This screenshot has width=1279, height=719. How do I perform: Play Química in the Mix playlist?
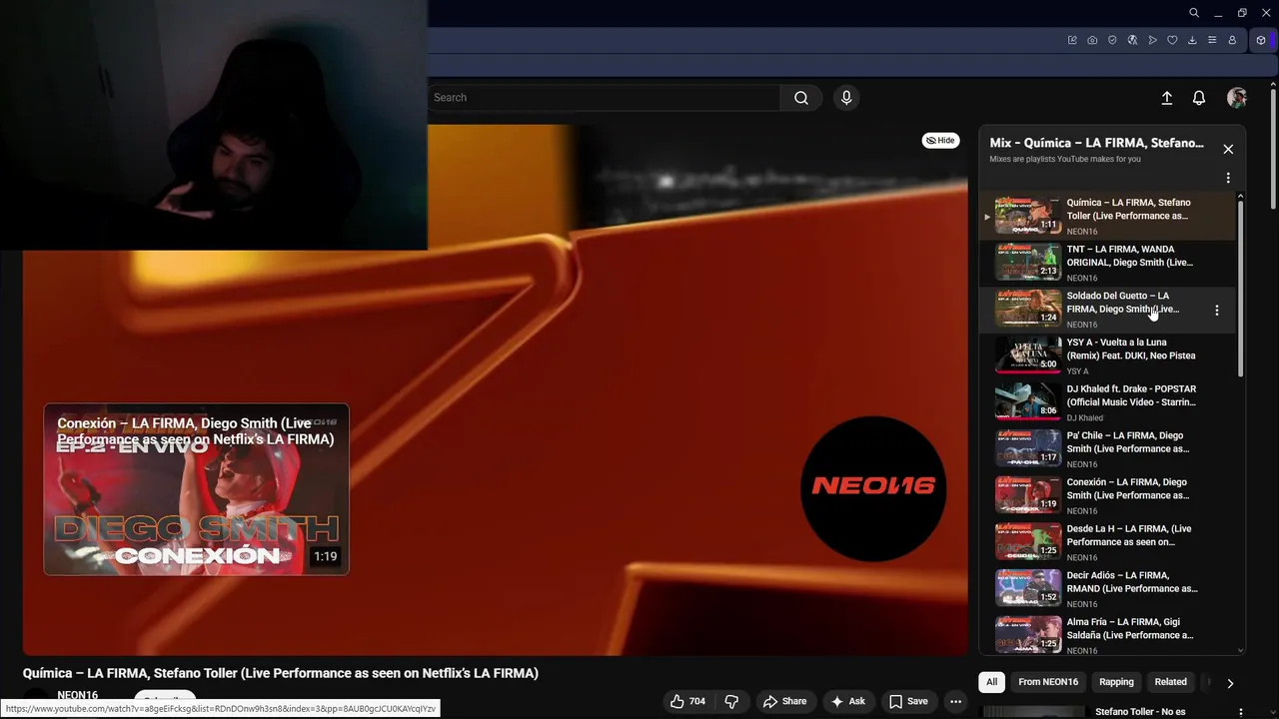click(x=1107, y=217)
